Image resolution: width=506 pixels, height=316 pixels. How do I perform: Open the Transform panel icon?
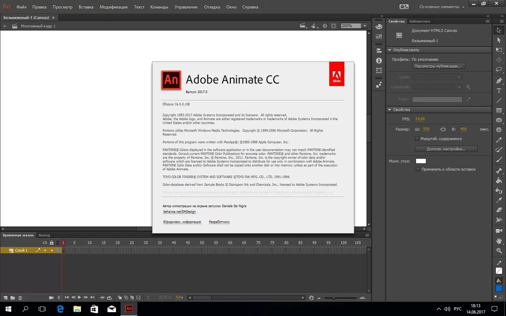click(x=379, y=70)
